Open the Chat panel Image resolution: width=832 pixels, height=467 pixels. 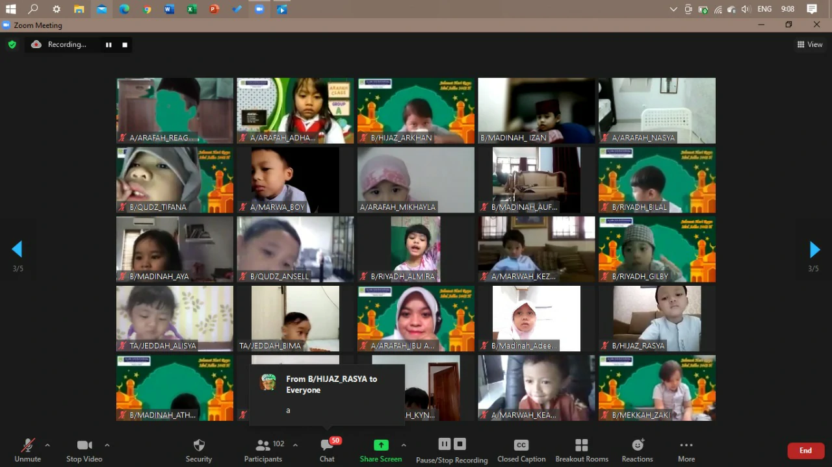tap(326, 449)
